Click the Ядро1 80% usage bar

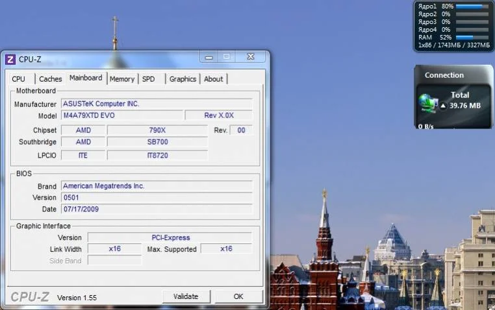click(x=472, y=6)
